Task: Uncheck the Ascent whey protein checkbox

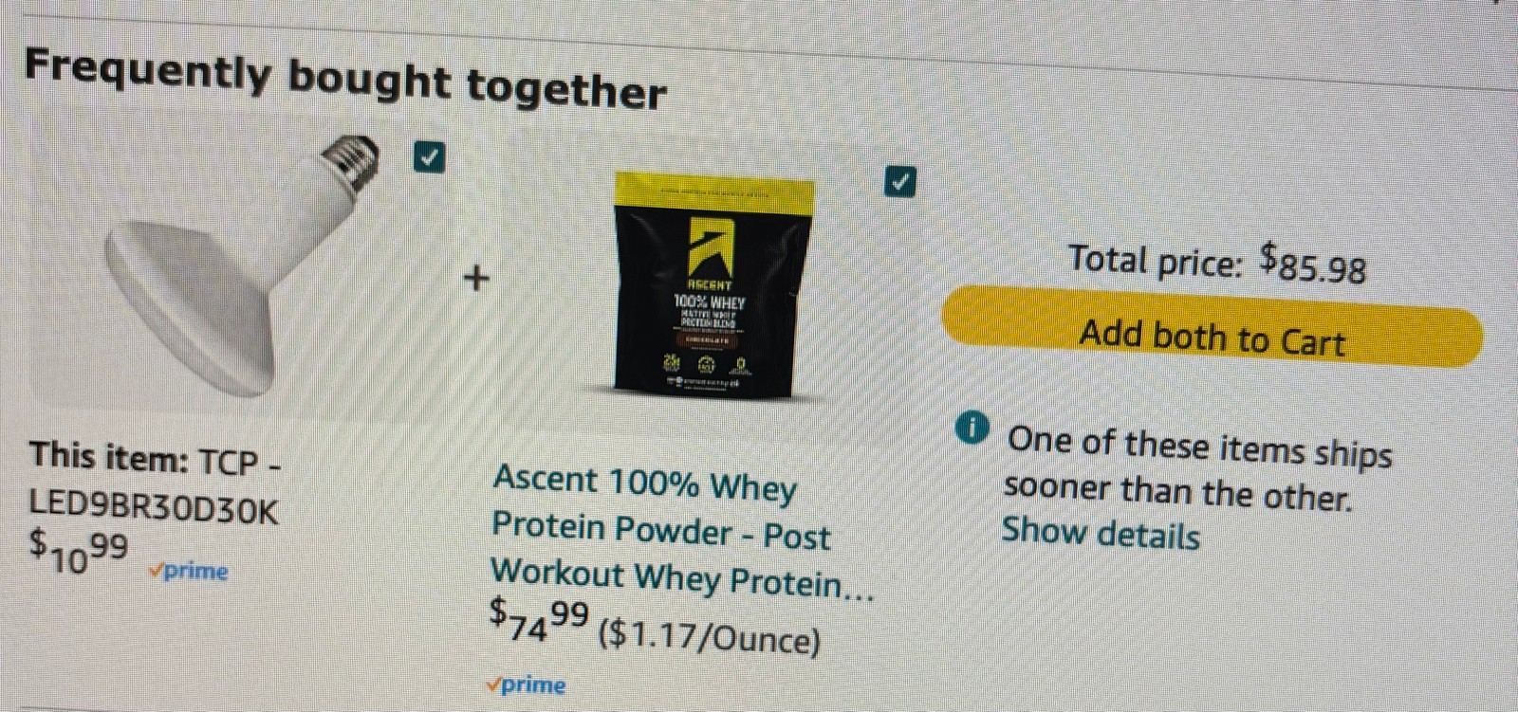Action: [900, 181]
